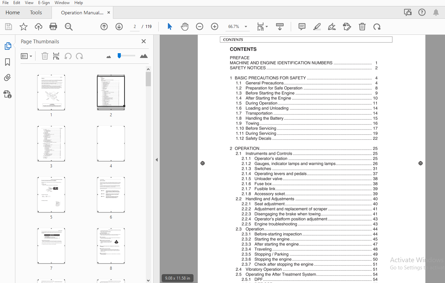The image size is (445, 283).
Task: Delete selected pages in the thumbnails panel
Action: coord(45,56)
